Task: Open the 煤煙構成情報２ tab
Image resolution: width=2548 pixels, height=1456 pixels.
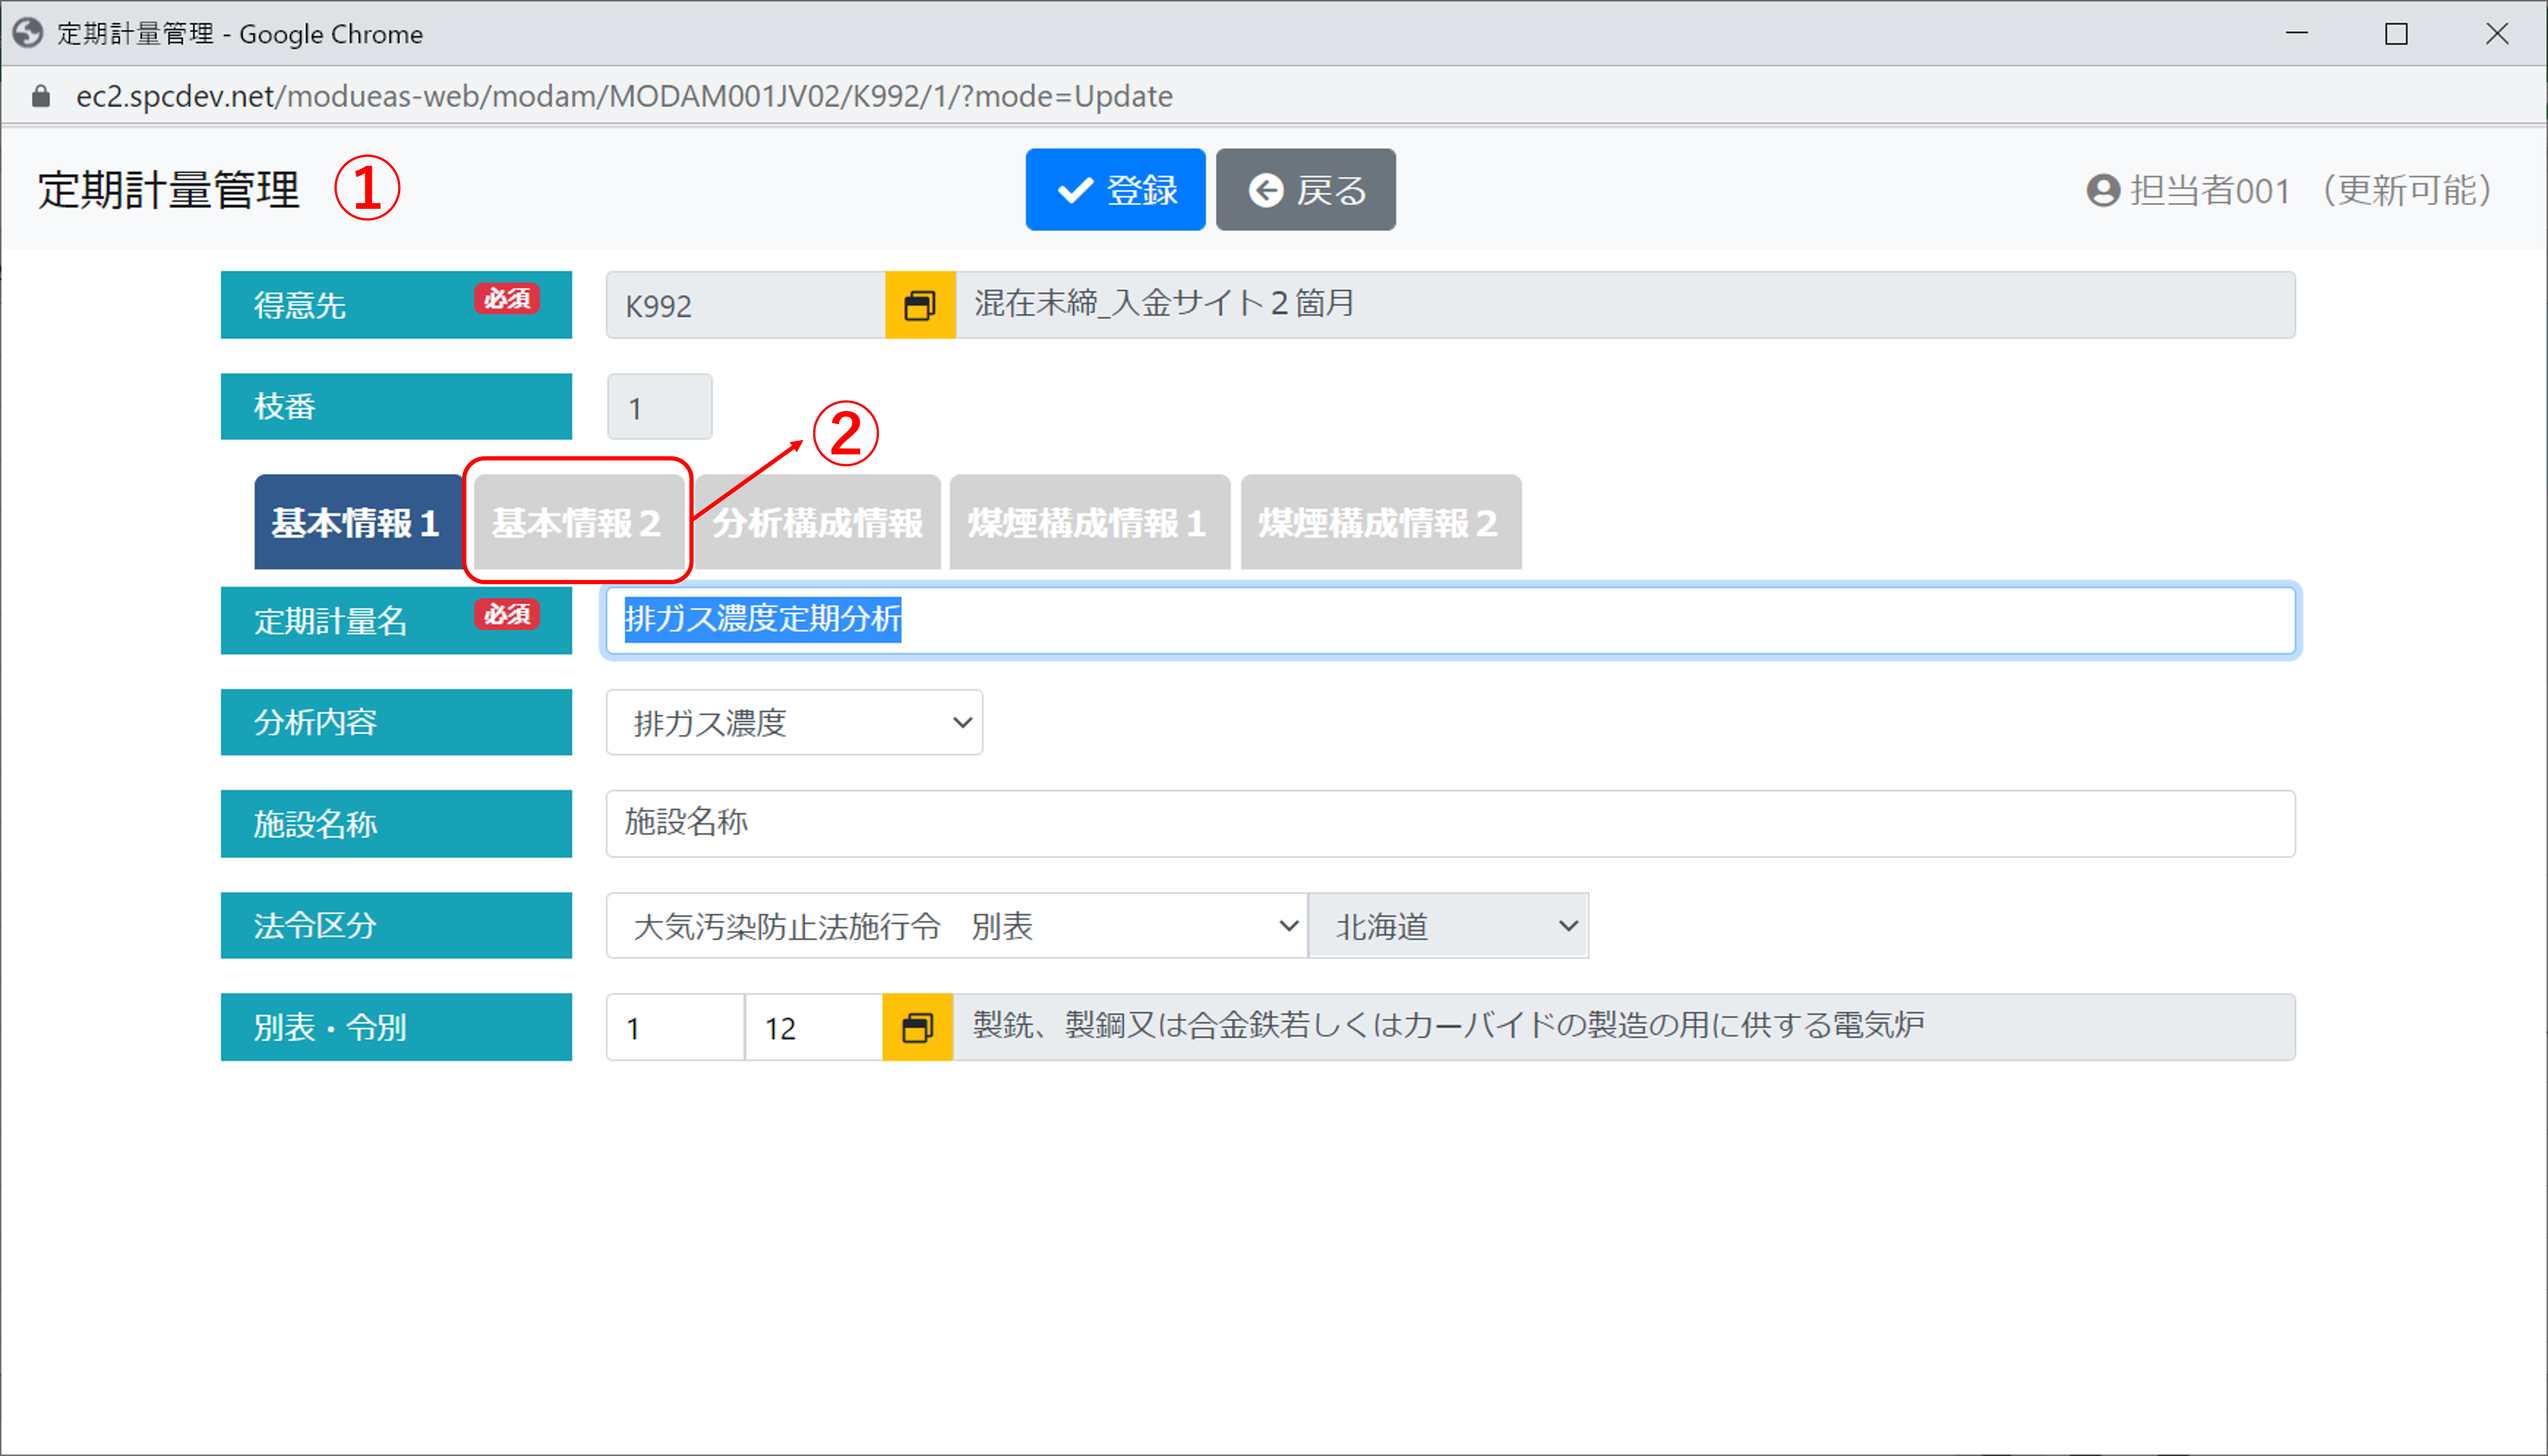Action: click(1380, 523)
